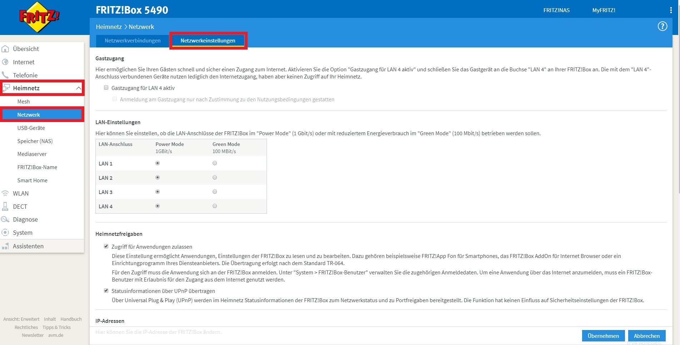This screenshot has height=345, width=680.
Task: Click the WLAN wifi icon
Action: pos(5,193)
